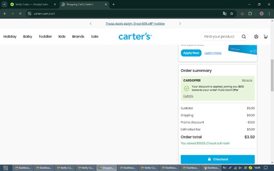The height and width of the screenshot is (171, 274).
Task: Open the Brands menu
Action: tap(78, 36)
